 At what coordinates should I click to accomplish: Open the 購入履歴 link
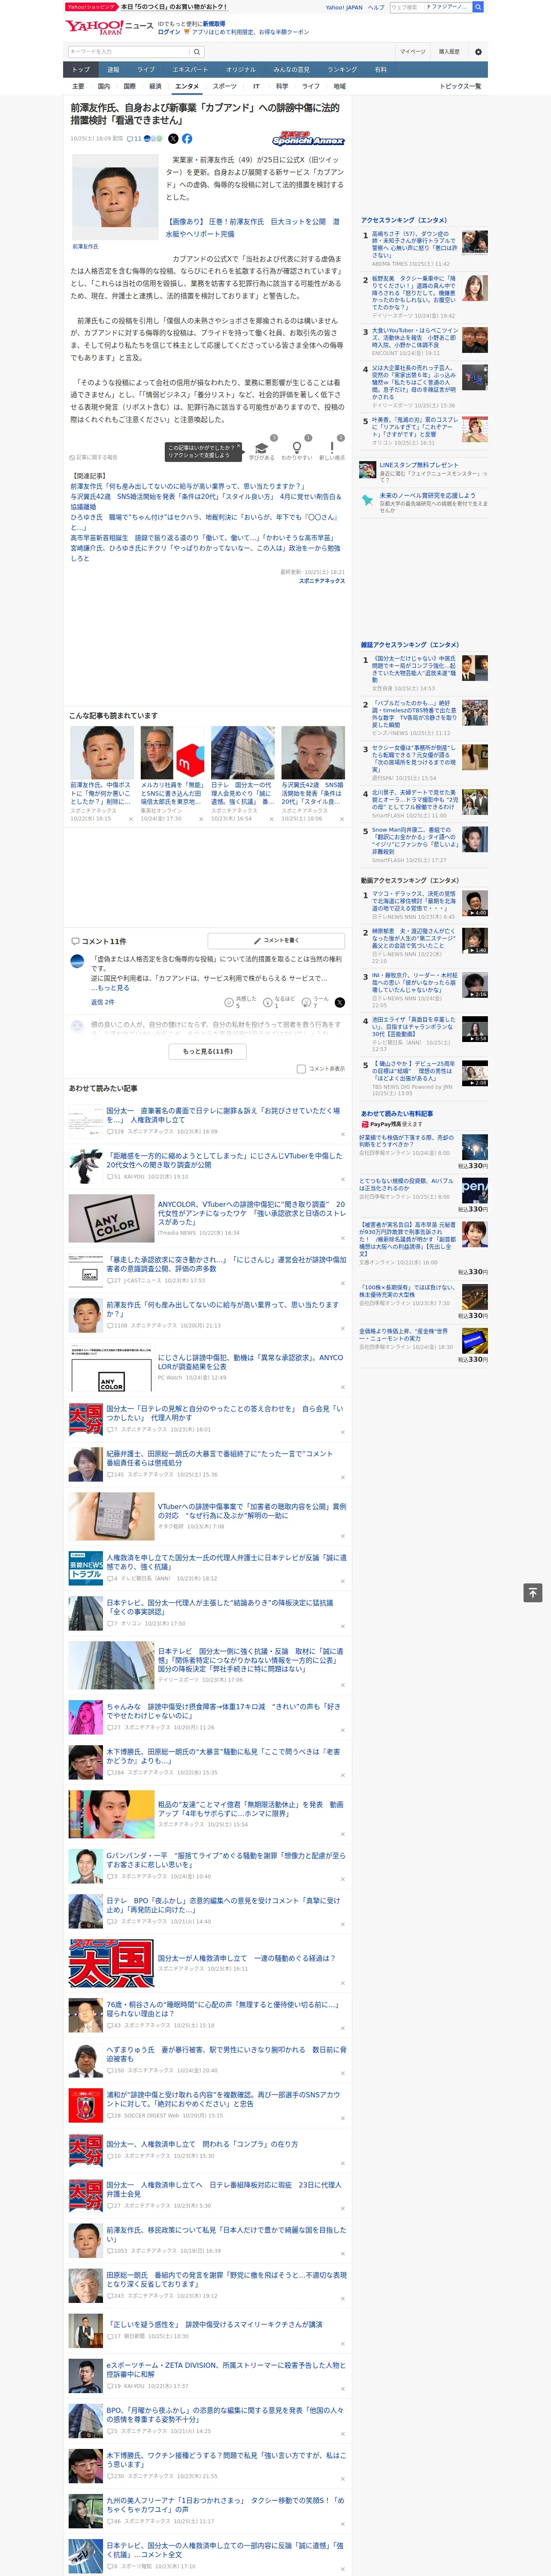[x=449, y=51]
